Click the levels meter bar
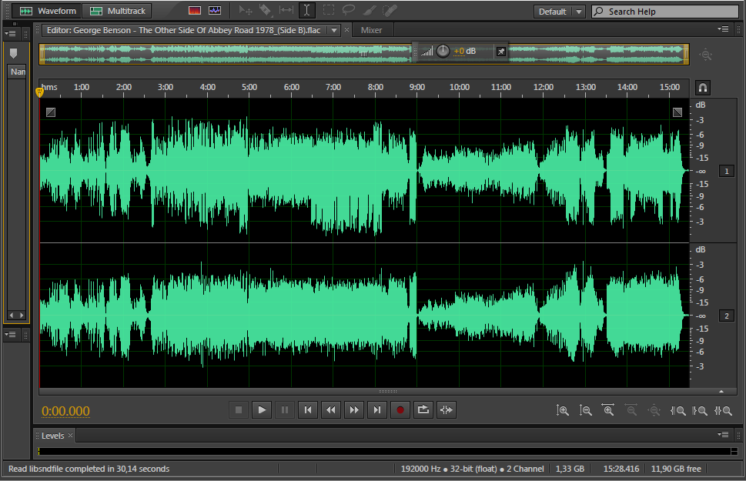746x481 pixels. 384,451
